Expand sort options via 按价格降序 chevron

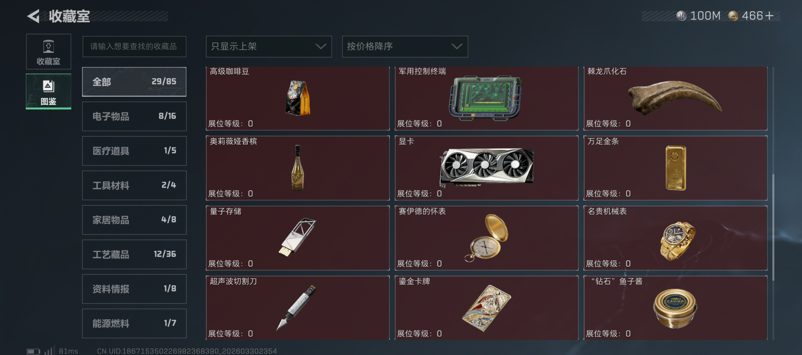[457, 46]
